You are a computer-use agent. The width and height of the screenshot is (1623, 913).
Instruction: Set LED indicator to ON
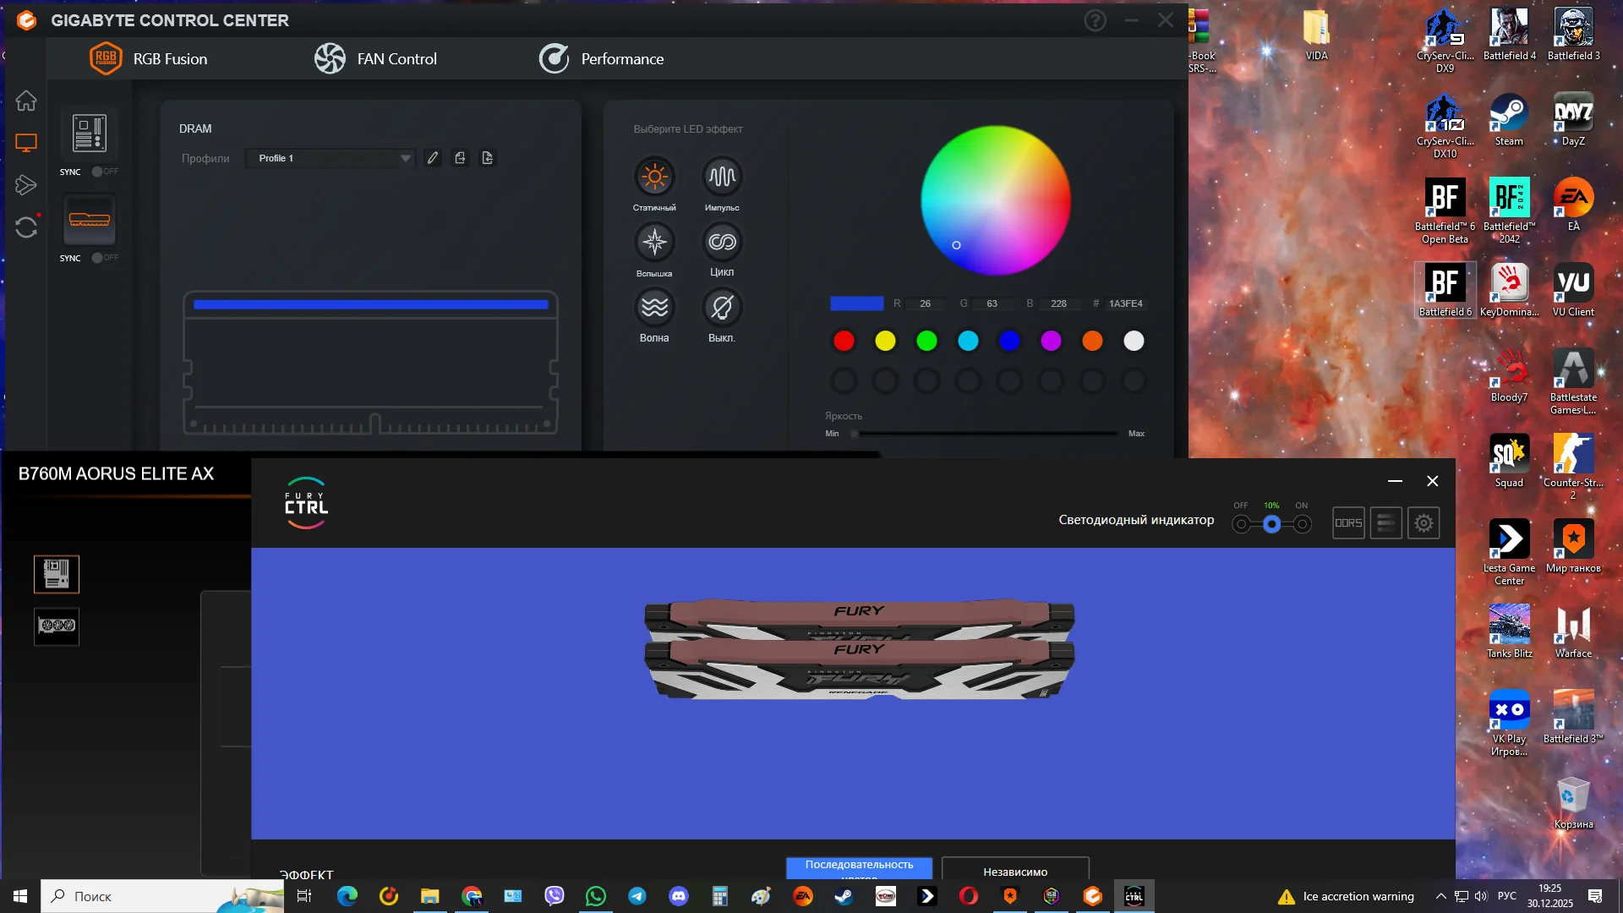point(1302,524)
